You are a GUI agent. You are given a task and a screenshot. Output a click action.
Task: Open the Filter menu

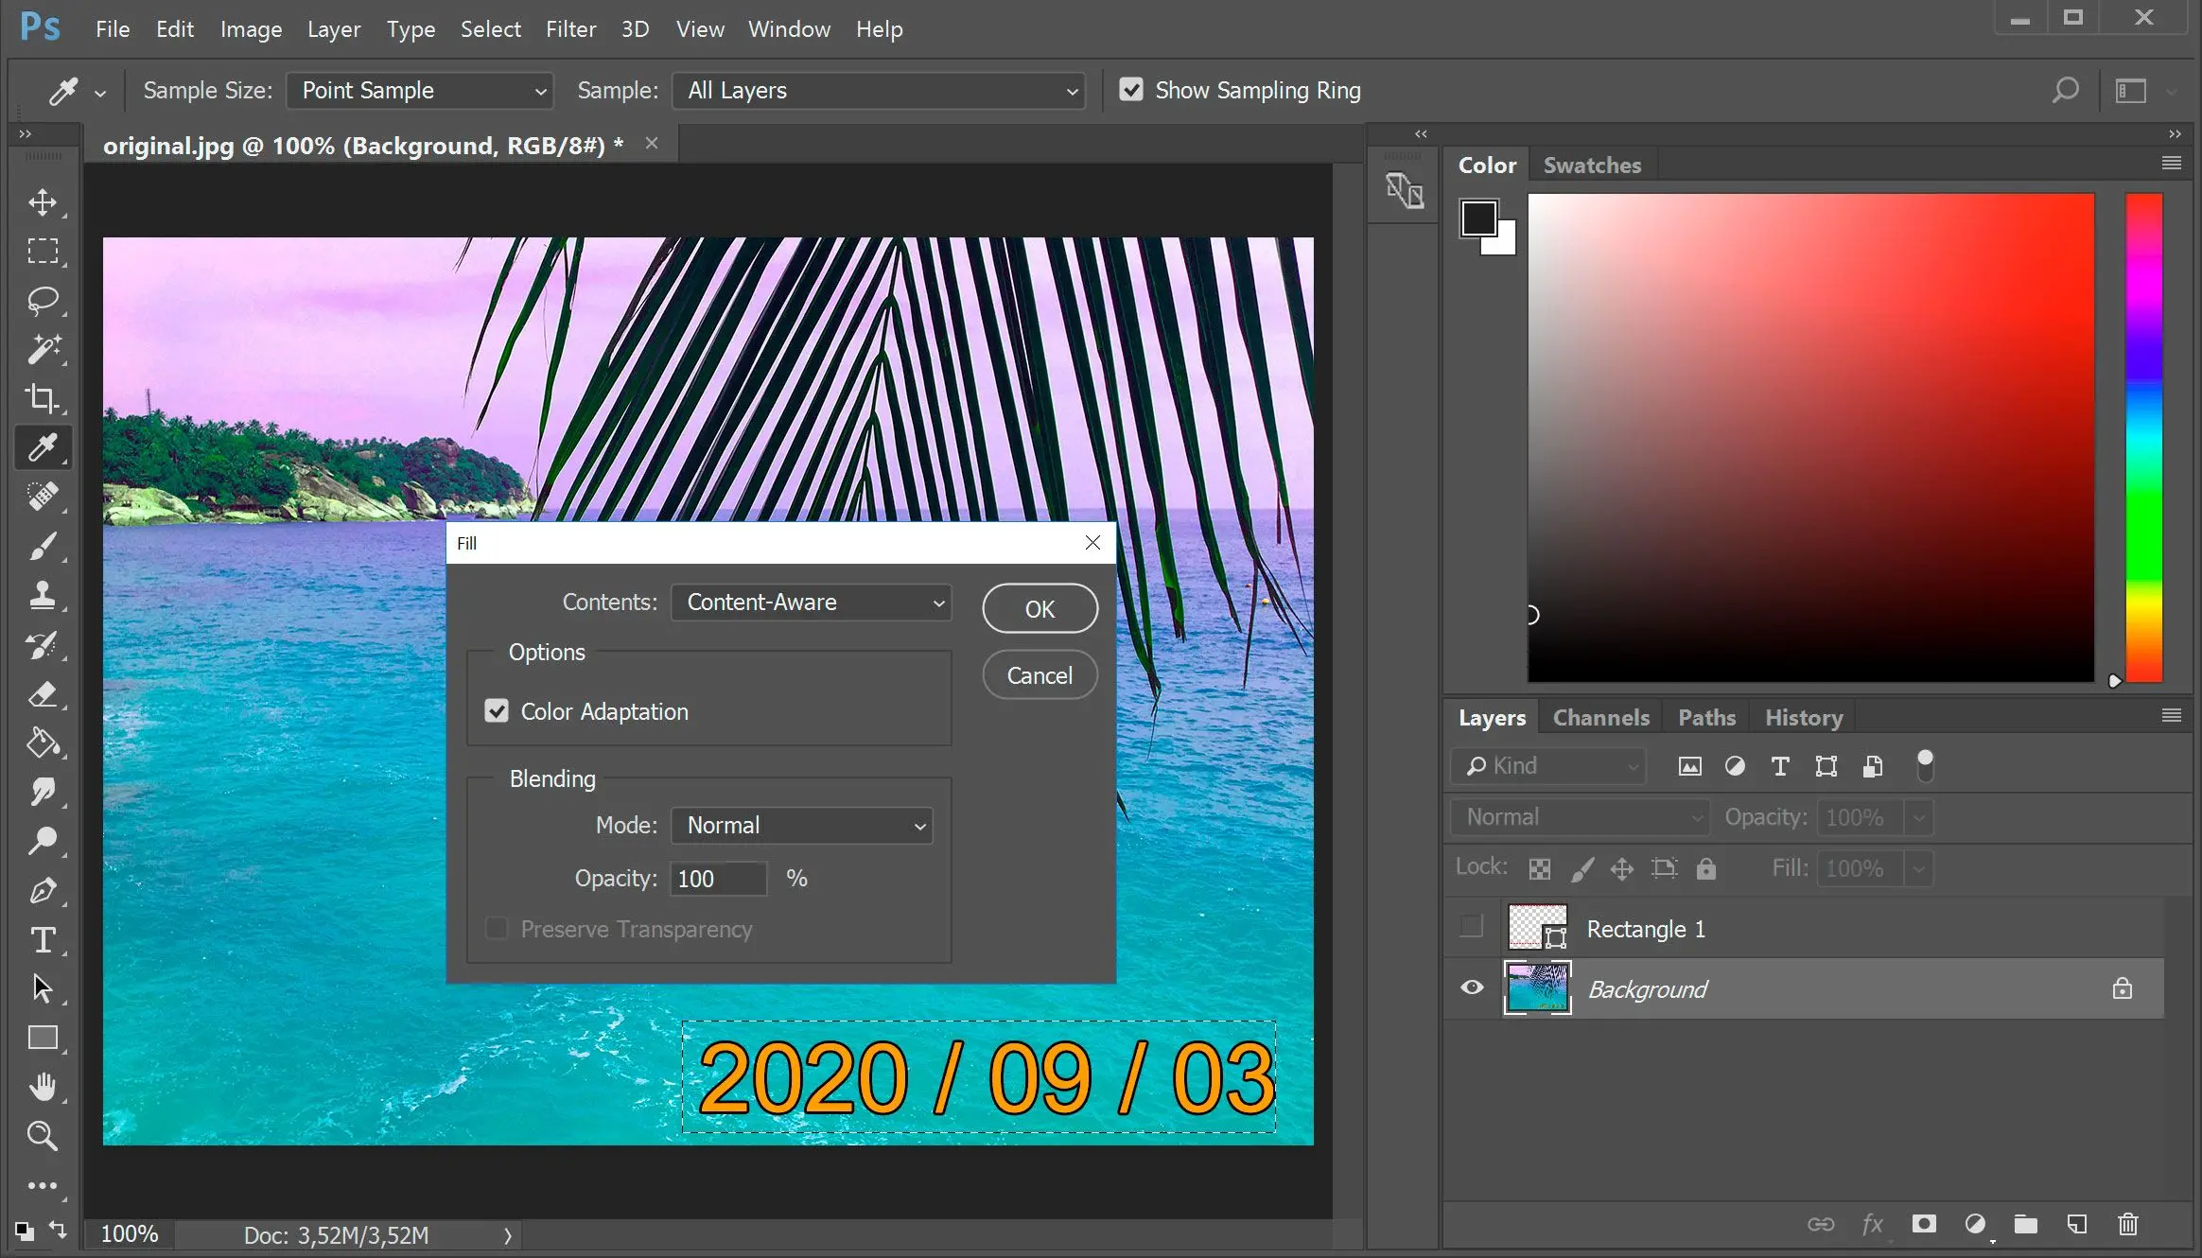click(x=568, y=27)
